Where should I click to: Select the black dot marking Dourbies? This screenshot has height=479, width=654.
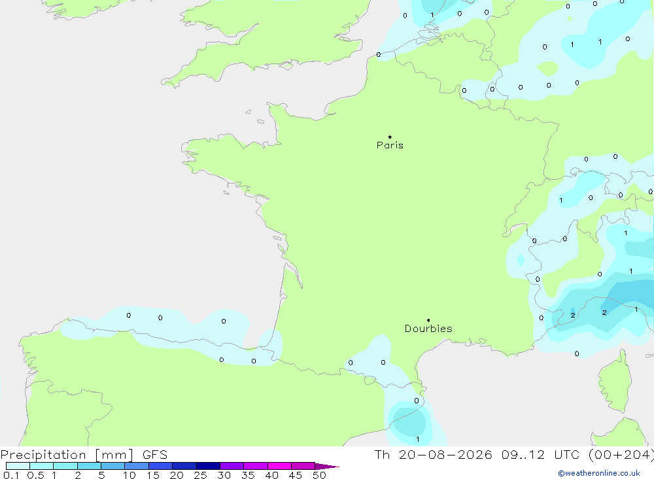428,320
